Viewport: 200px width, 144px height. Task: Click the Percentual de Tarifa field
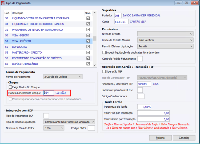pyautogui.click(x=144, y=107)
